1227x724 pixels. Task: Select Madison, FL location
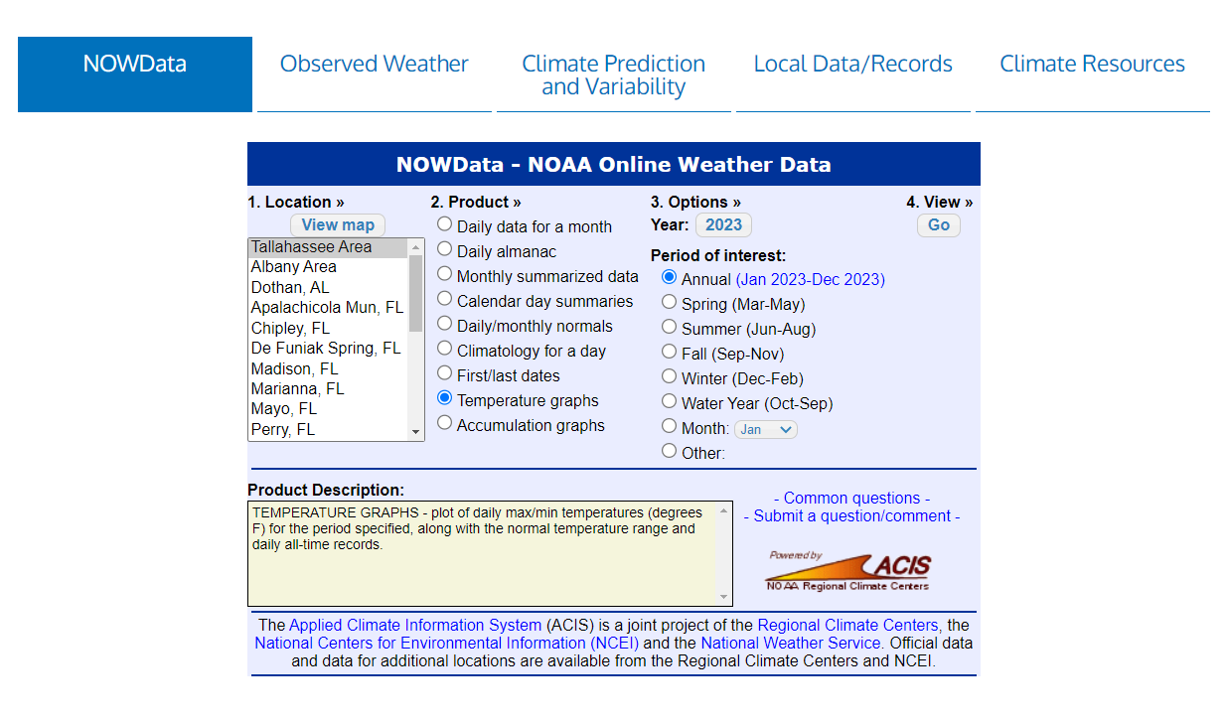tap(327, 369)
